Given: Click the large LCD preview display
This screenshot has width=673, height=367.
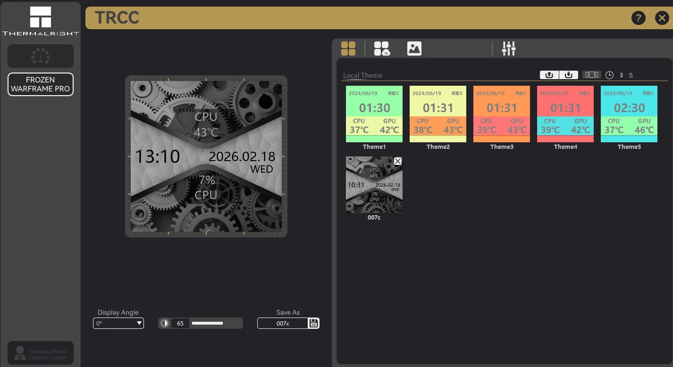Looking at the screenshot, I should pyautogui.click(x=206, y=156).
